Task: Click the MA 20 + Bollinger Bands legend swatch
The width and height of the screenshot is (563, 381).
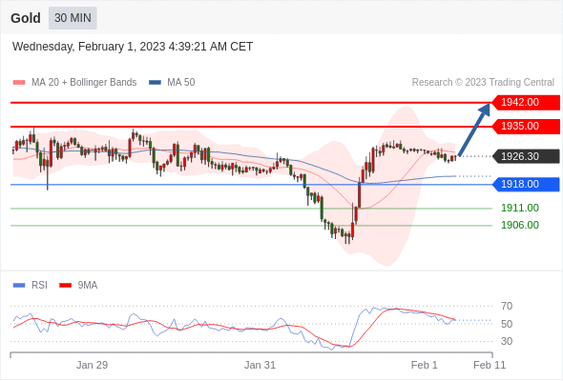Action: 19,83
